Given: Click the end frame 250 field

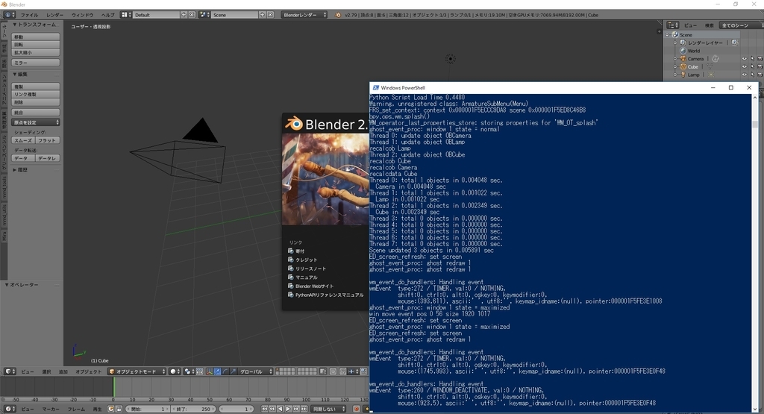Looking at the screenshot, I should (192, 409).
